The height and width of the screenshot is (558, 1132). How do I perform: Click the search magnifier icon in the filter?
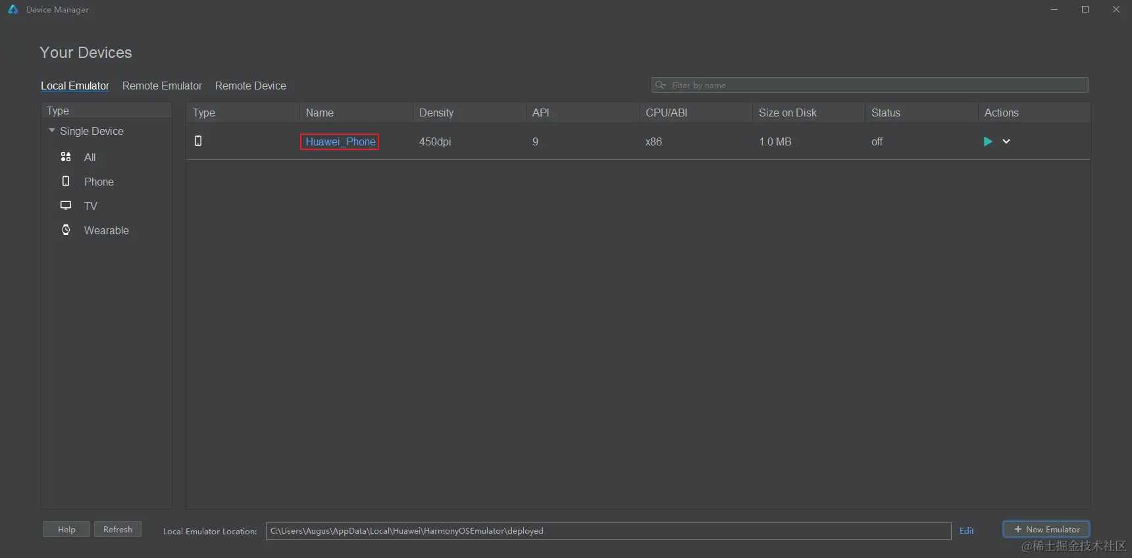tap(660, 85)
